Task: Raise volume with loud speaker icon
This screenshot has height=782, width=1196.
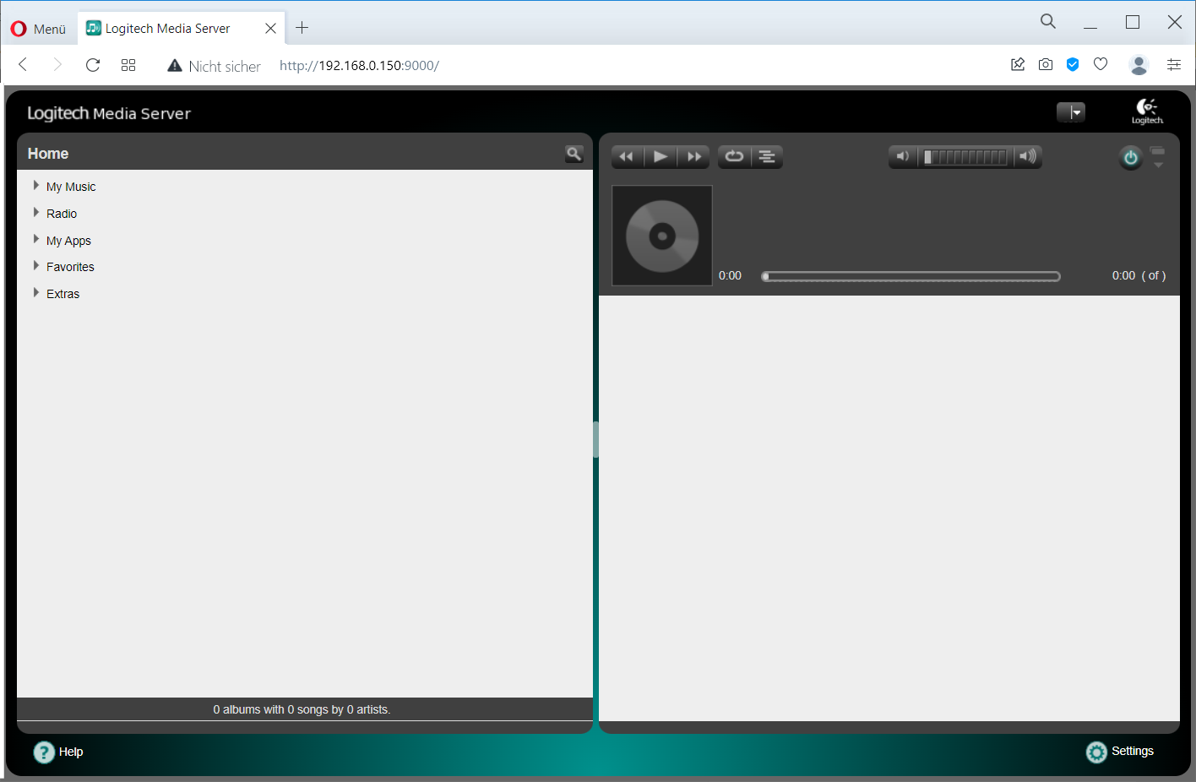Action: tap(1027, 157)
